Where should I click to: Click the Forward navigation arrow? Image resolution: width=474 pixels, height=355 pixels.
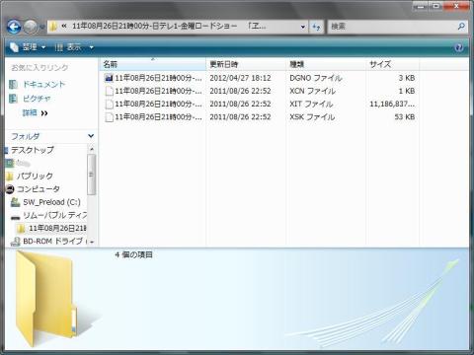point(31,27)
